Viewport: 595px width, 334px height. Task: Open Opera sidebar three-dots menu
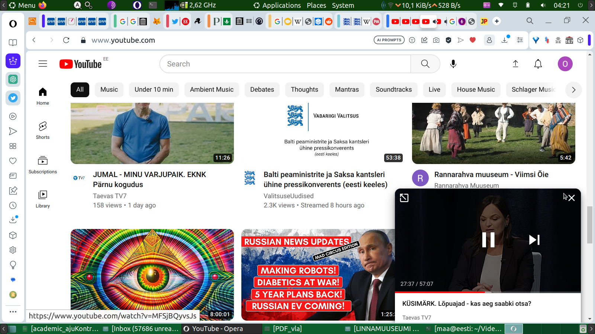pos(13,312)
